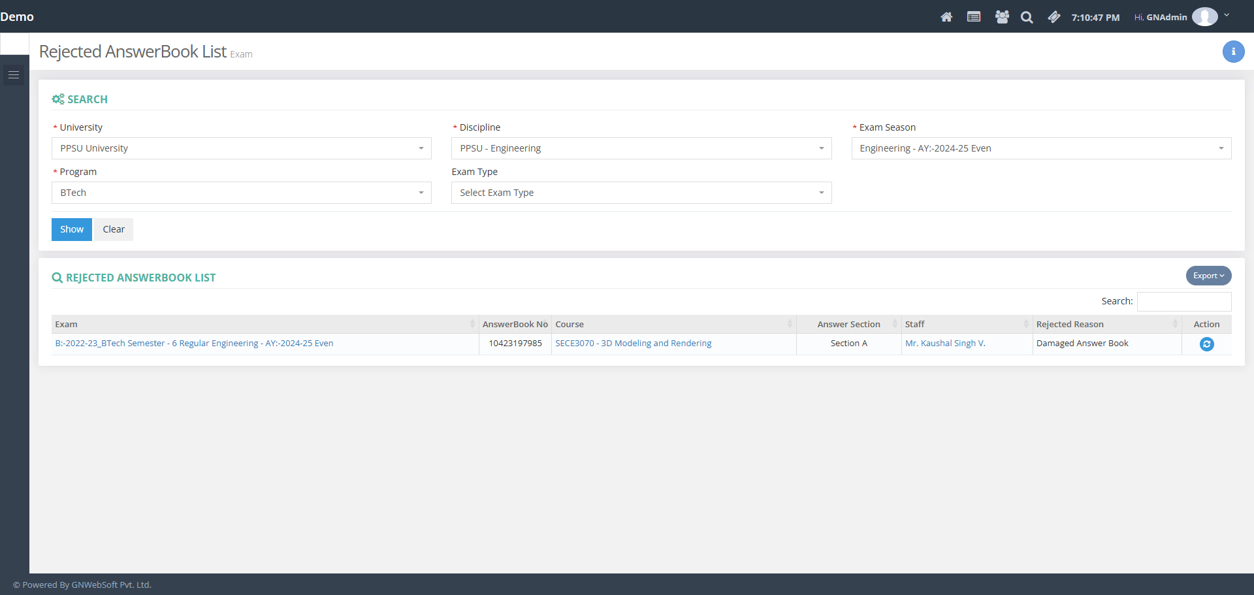Viewport: 1254px width, 595px height.
Task: Open the University dropdown
Action: 241,148
